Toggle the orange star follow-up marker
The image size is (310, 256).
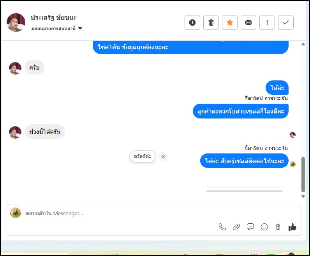click(229, 23)
